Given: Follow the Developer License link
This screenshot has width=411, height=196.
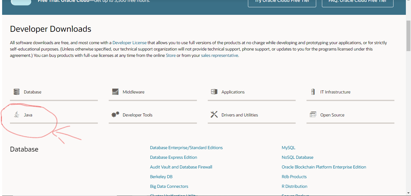Looking at the screenshot, I should (x=130, y=43).
